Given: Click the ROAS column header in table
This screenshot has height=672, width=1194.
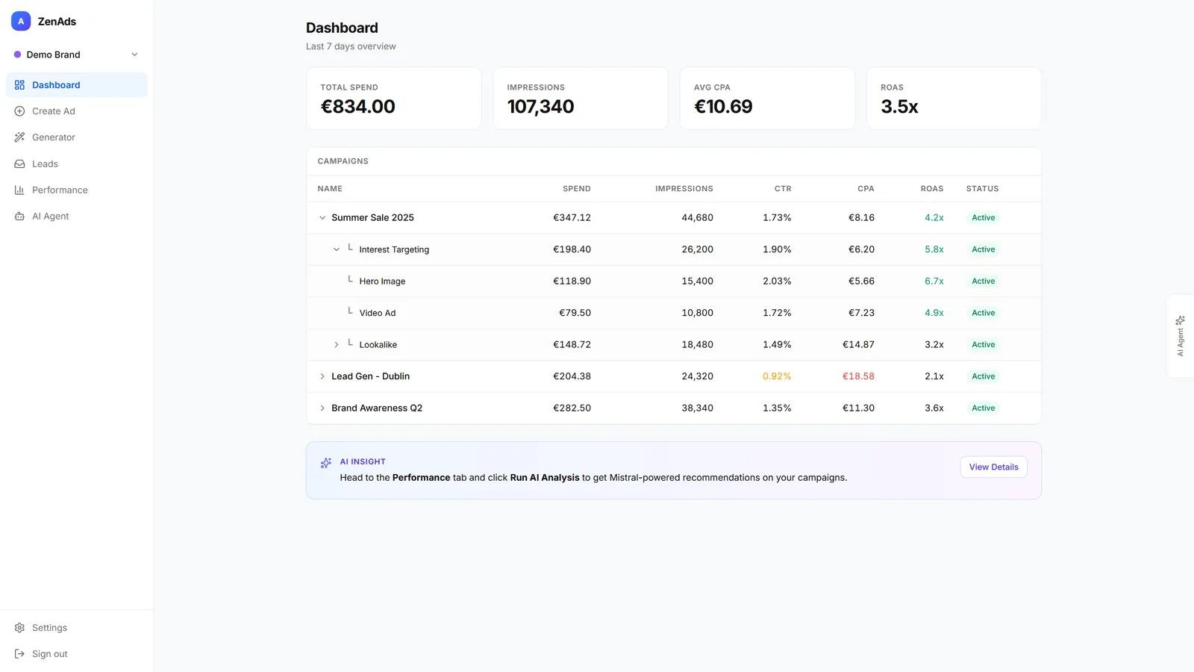Looking at the screenshot, I should pos(932,189).
